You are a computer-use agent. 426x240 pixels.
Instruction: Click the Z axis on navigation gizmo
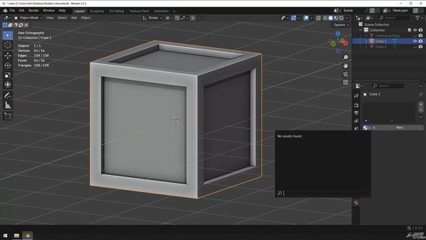pyautogui.click(x=337, y=33)
